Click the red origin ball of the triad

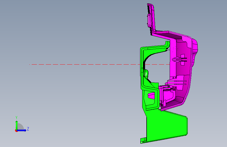[x=16, y=131]
